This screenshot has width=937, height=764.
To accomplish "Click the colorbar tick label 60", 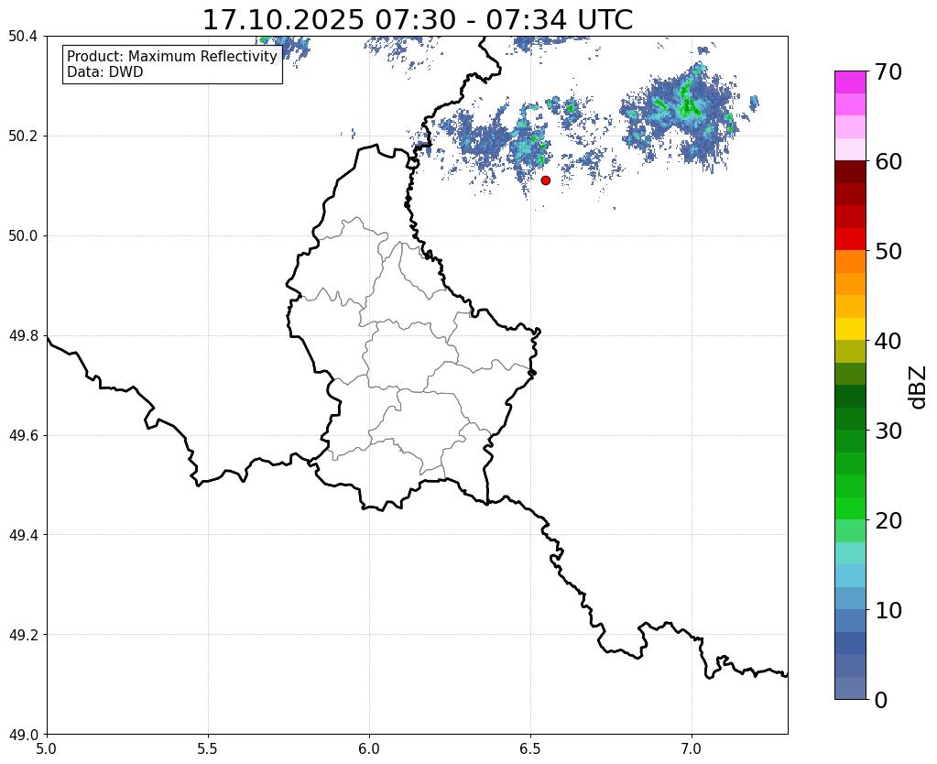I will (888, 161).
